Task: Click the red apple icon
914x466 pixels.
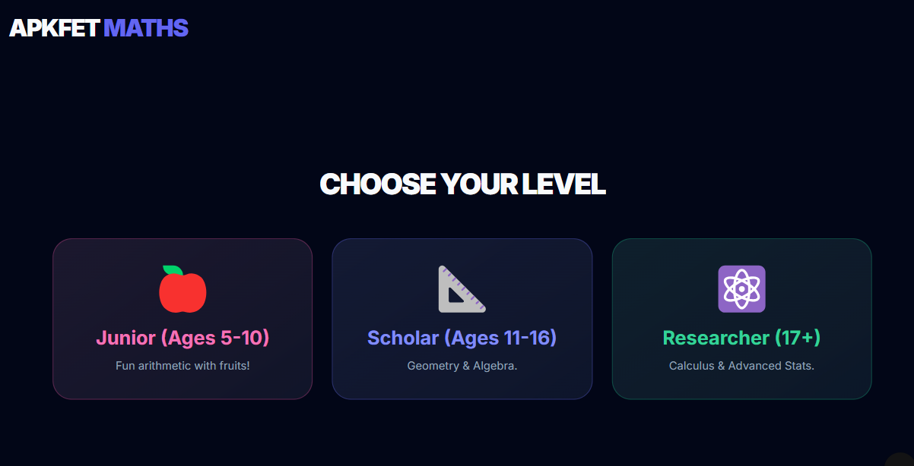Action: [x=182, y=289]
